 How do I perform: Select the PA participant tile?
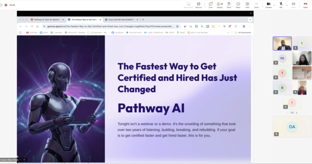click(282, 58)
